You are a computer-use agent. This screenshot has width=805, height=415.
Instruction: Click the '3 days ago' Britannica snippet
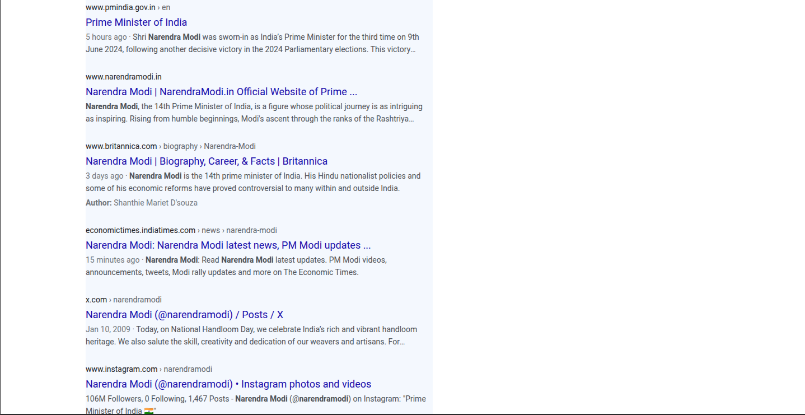253,182
